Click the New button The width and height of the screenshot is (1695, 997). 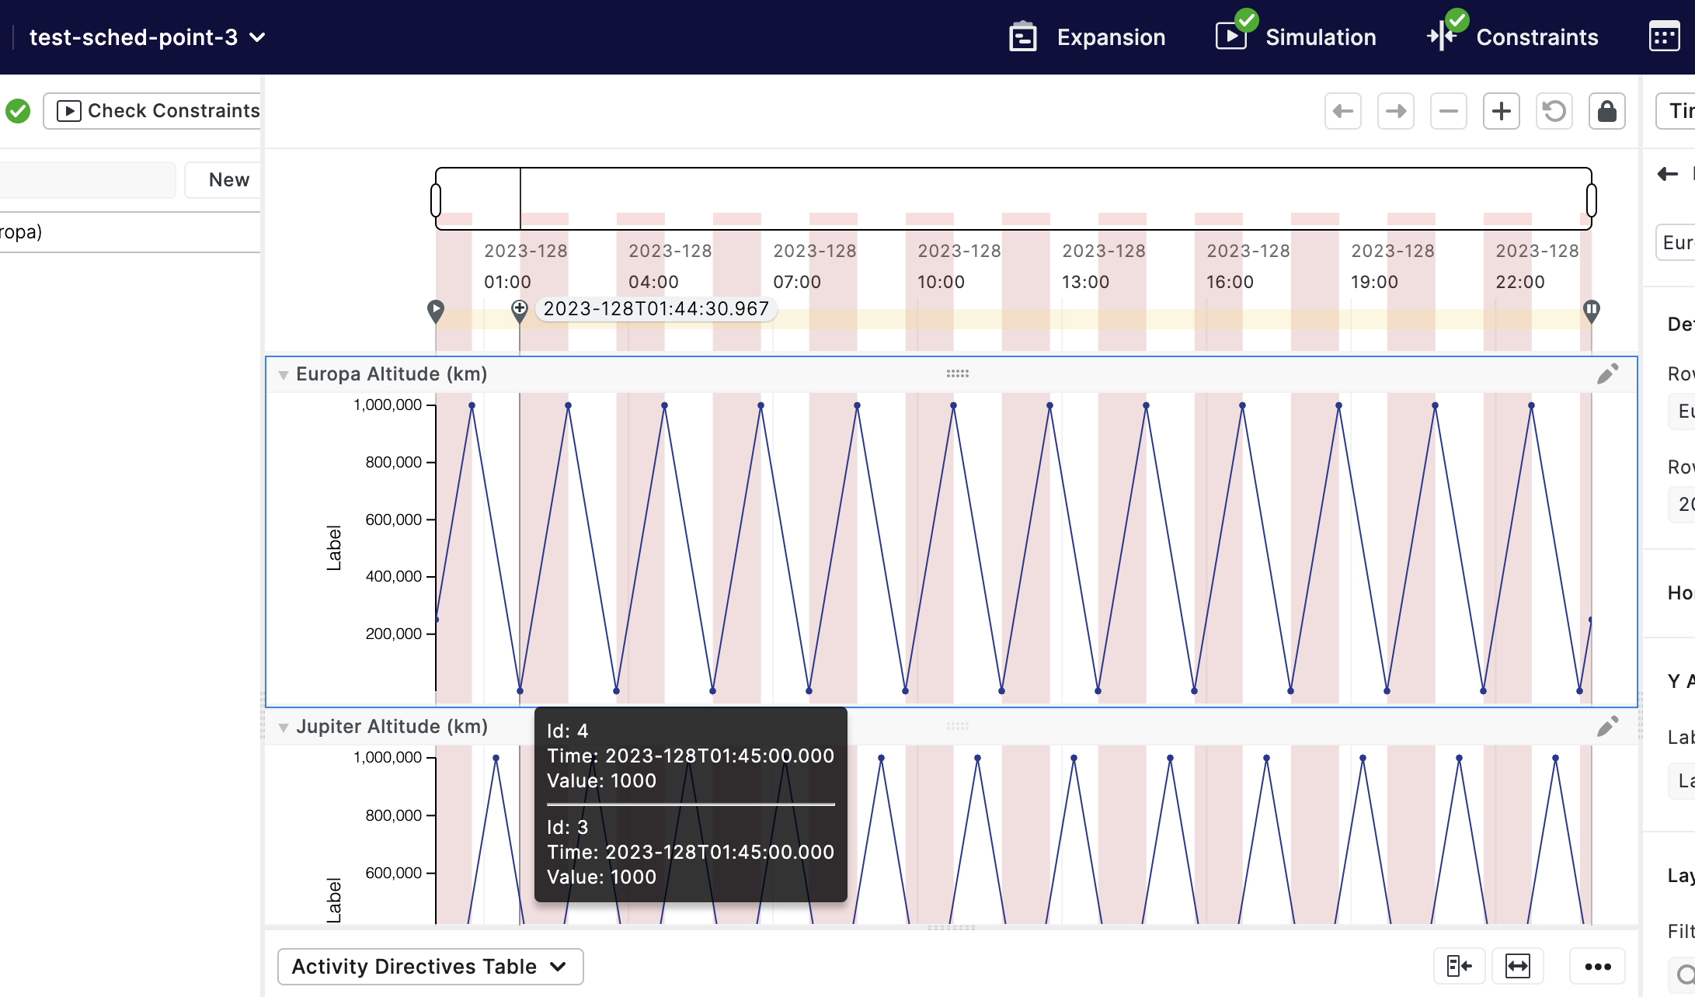pyautogui.click(x=228, y=179)
